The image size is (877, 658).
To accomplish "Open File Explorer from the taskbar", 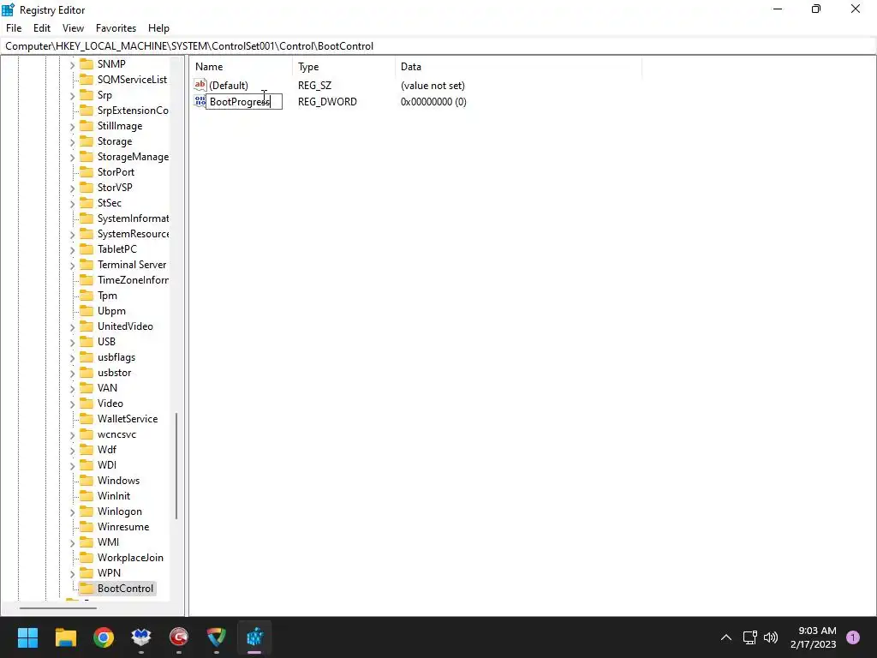I will [65, 637].
